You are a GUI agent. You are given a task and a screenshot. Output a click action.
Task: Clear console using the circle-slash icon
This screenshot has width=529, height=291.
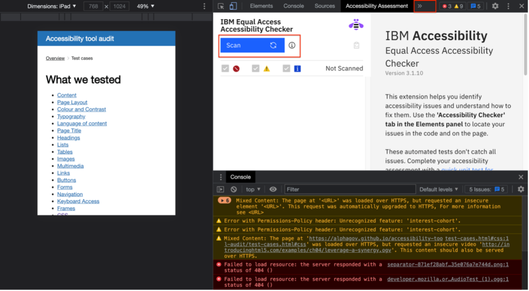point(234,190)
